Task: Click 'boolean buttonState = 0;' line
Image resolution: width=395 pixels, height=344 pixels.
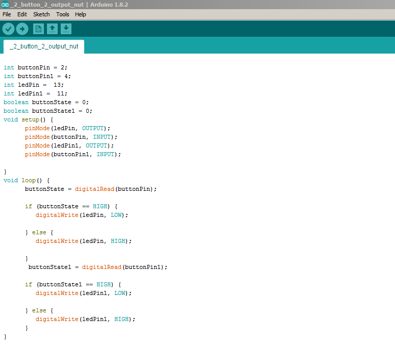Action: tap(46, 102)
